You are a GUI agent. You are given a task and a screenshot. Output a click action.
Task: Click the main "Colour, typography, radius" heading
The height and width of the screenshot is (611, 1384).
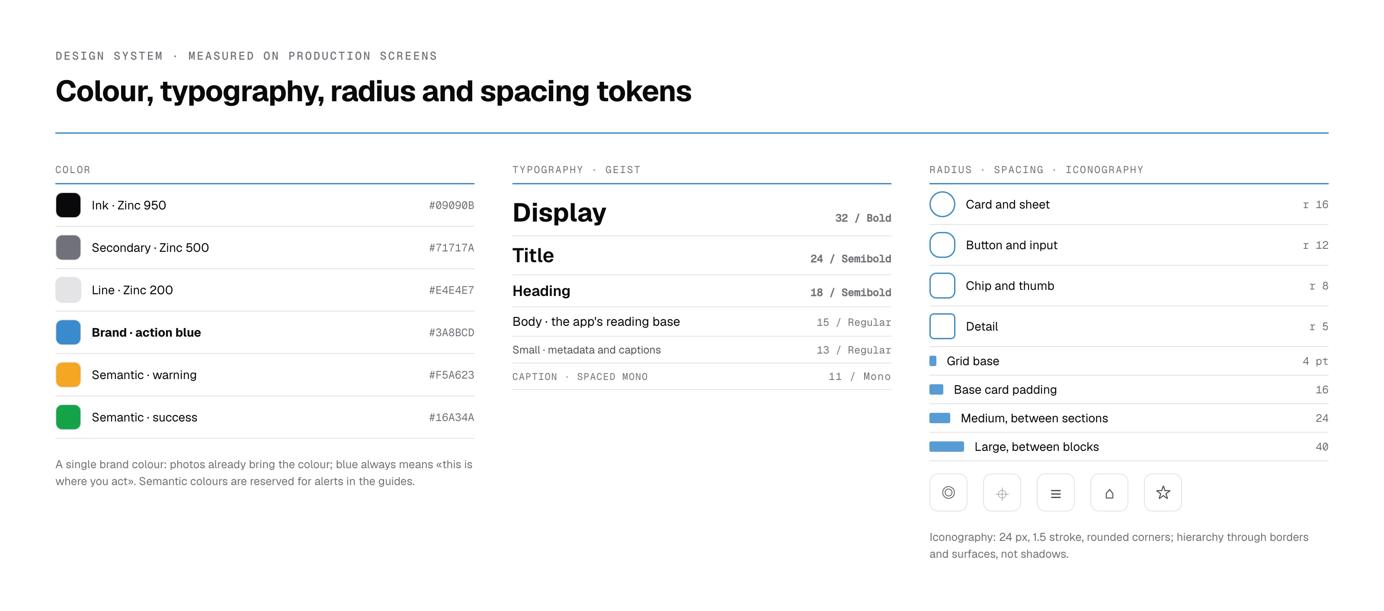(x=373, y=91)
